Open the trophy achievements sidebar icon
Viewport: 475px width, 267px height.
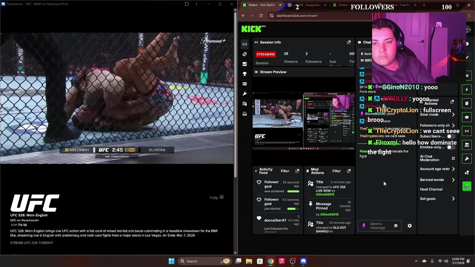245,74
